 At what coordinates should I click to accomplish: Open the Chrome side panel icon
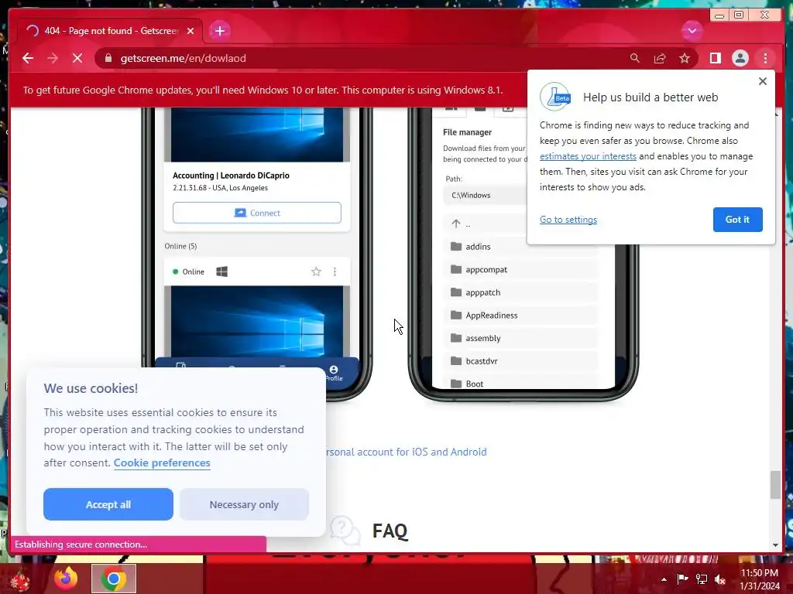[715, 58]
